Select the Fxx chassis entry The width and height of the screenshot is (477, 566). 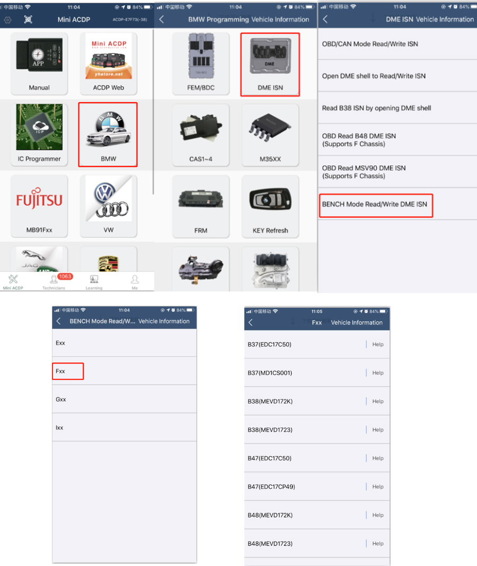click(68, 371)
